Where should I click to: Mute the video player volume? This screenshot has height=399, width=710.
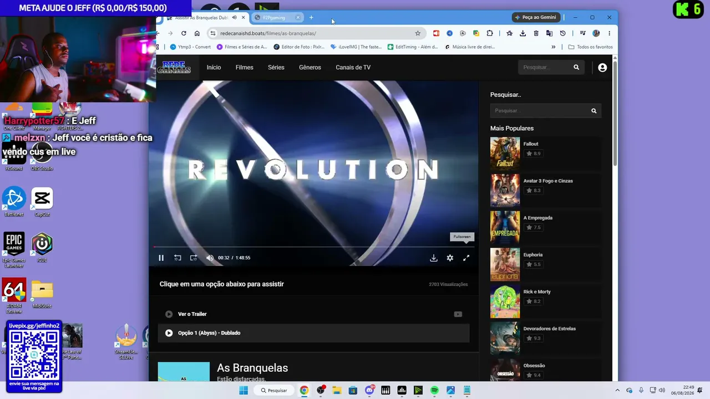pyautogui.click(x=210, y=258)
